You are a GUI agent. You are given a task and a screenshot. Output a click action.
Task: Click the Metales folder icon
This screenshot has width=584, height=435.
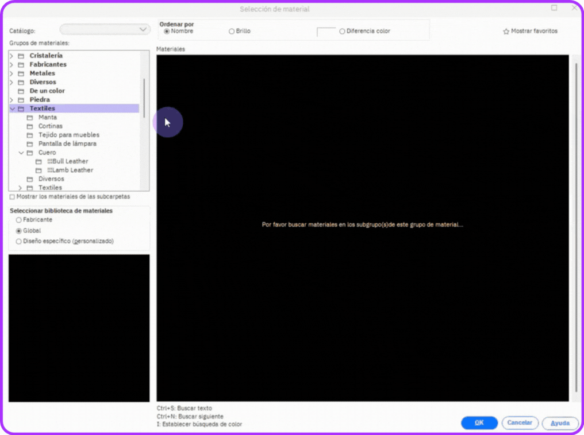click(x=21, y=73)
